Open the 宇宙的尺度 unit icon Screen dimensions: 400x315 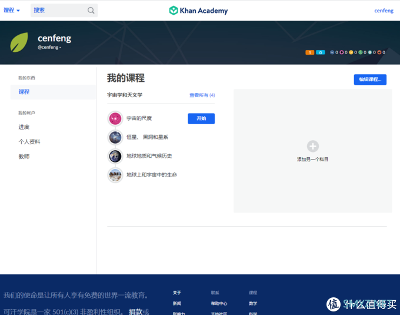[115, 118]
